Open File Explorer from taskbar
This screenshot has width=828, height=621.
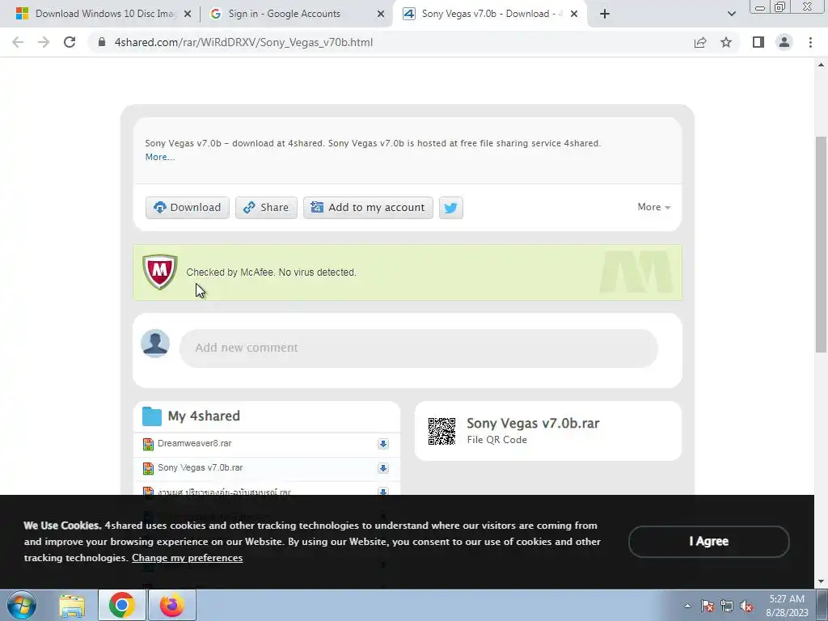(x=72, y=606)
